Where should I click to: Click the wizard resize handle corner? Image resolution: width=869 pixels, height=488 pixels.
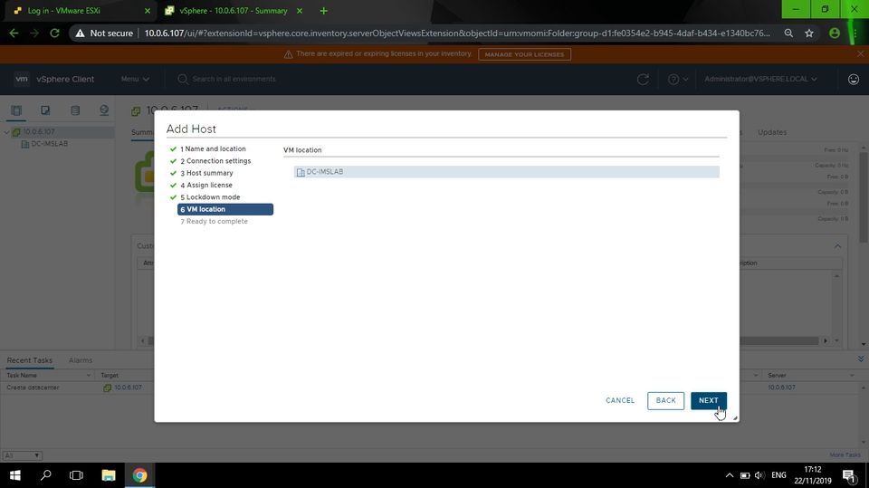[735, 417]
